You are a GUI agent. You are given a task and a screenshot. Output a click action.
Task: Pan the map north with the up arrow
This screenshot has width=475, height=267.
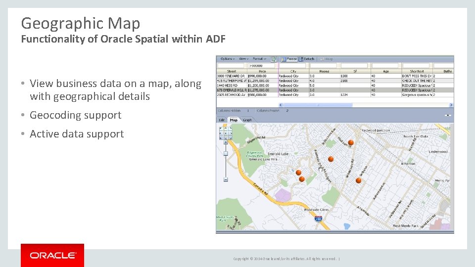click(226, 129)
